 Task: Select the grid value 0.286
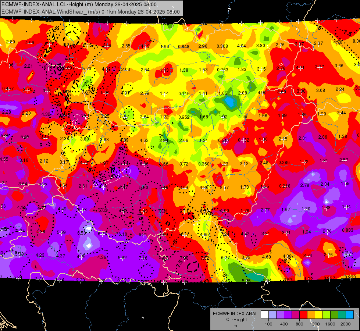284,163
